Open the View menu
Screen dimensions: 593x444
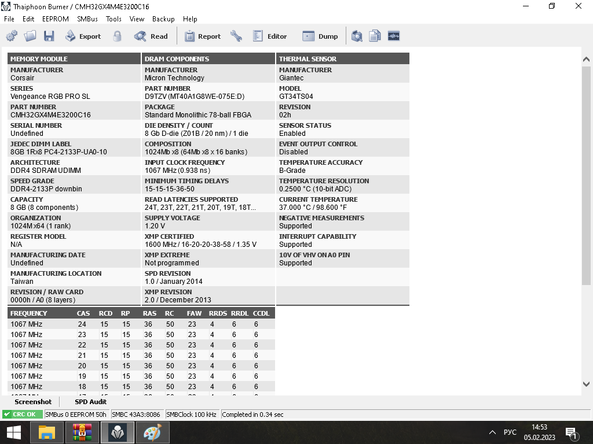137,19
